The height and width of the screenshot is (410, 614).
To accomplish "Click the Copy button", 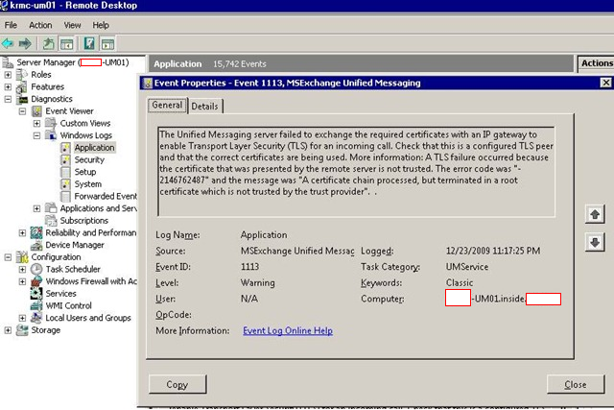I will click(177, 384).
